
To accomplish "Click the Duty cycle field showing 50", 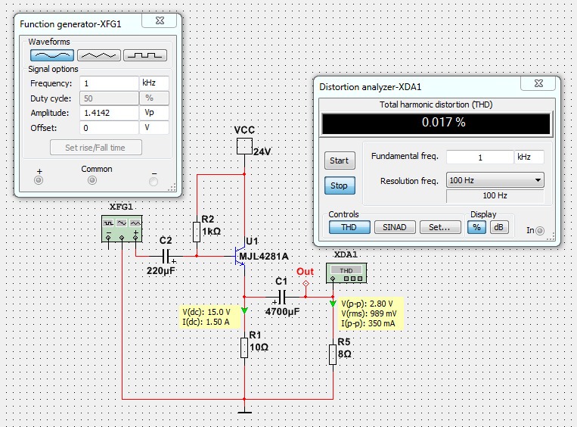I will (x=109, y=98).
